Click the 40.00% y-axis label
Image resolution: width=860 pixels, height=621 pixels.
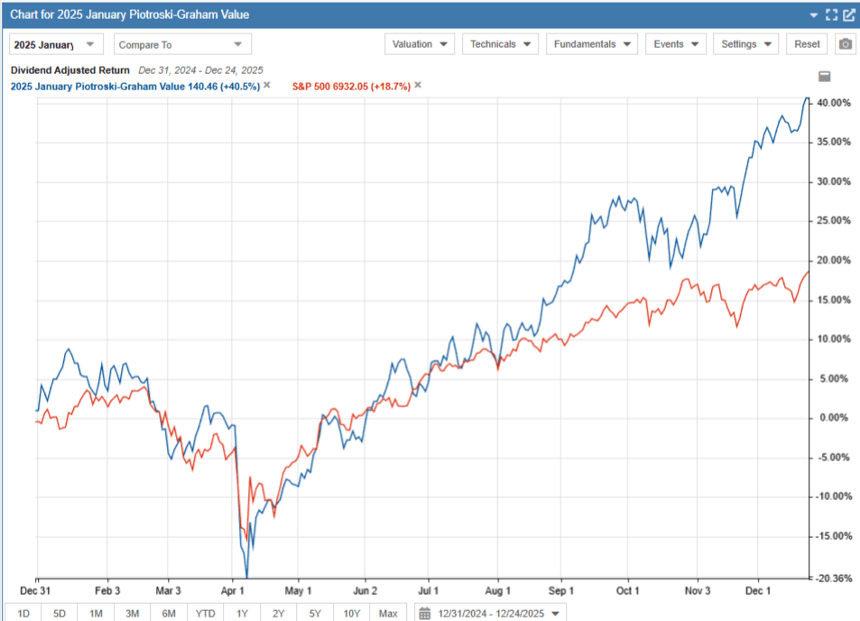[x=834, y=103]
